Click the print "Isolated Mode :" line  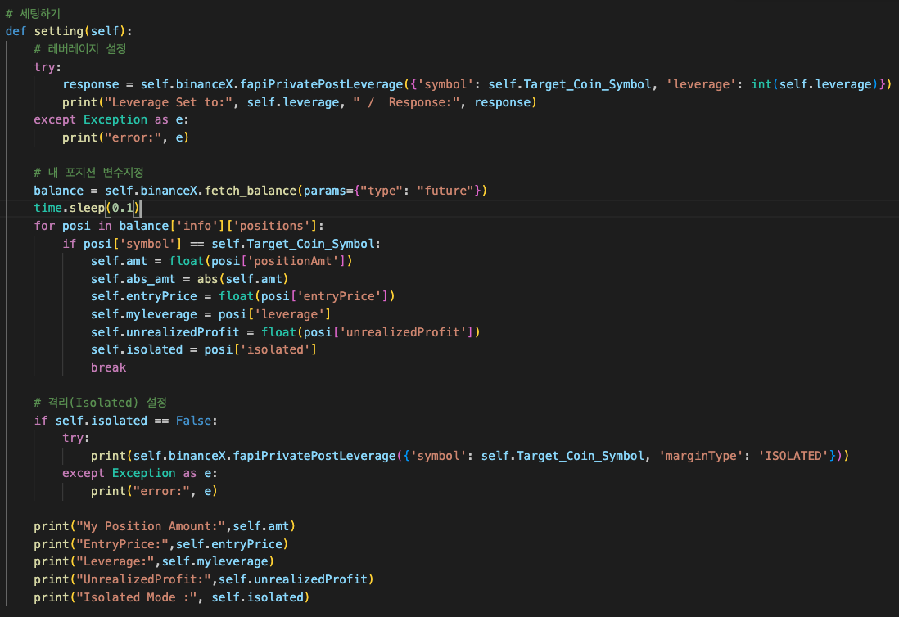pos(171,597)
